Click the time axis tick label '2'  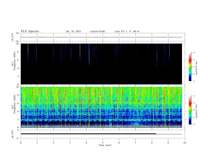(54, 143)
